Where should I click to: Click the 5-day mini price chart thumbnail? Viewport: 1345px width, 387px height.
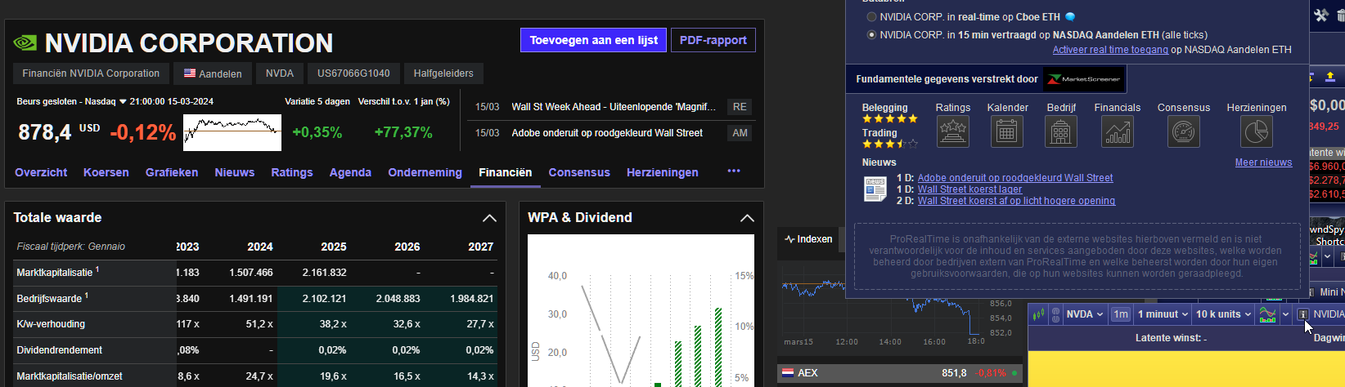232,132
